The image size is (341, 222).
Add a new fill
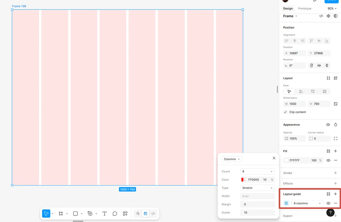tap(336, 151)
